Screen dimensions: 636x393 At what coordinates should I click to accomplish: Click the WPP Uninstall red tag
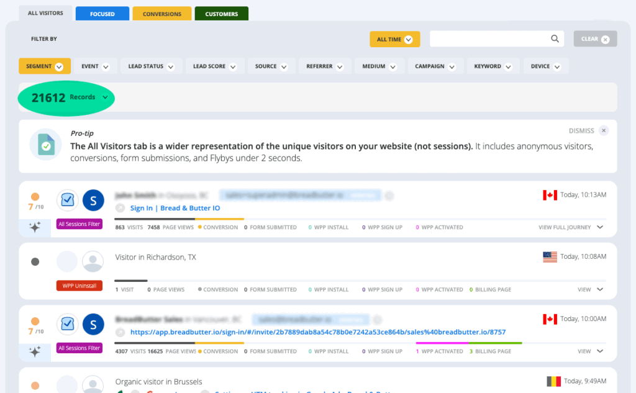tap(79, 286)
